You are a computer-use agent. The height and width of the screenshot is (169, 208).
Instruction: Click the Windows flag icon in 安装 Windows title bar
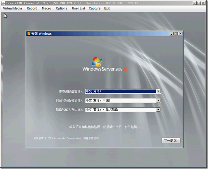[29, 33]
